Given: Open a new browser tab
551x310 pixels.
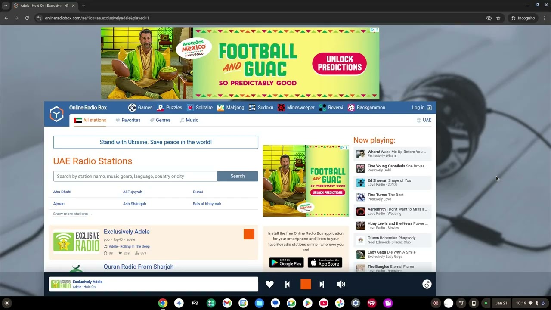Looking at the screenshot, I should (x=84, y=6).
